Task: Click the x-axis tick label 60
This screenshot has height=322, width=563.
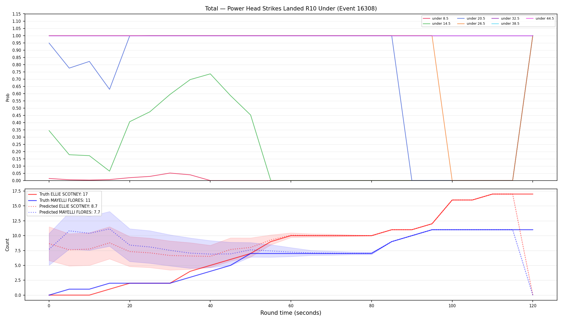Action: [x=291, y=305]
